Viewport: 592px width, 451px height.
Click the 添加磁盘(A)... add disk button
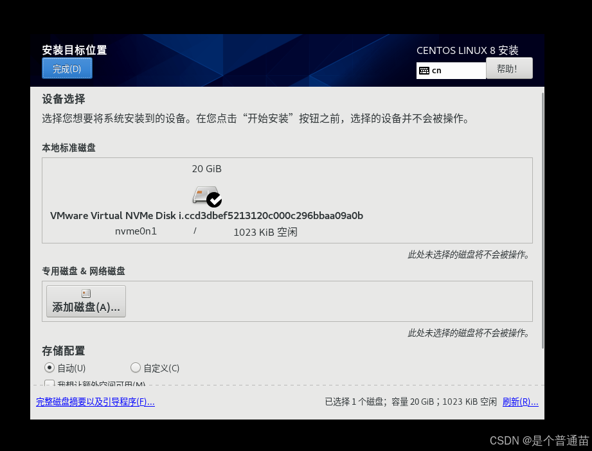coord(86,301)
